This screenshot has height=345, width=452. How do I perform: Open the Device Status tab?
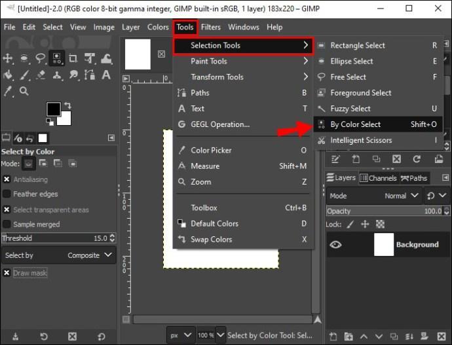[18, 138]
